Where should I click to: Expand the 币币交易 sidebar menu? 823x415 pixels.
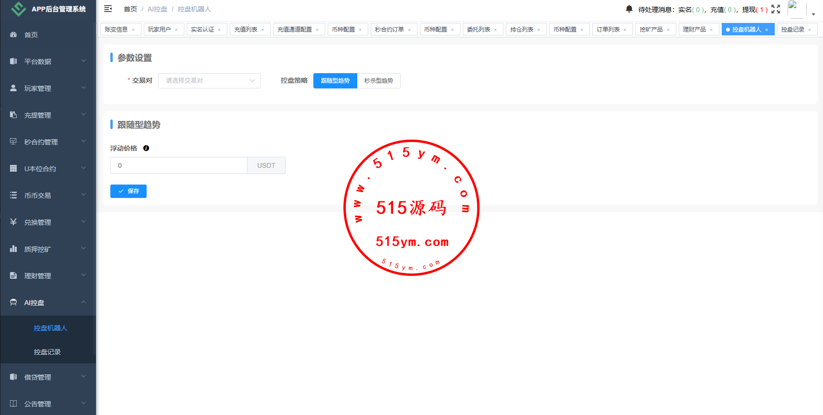coord(48,196)
